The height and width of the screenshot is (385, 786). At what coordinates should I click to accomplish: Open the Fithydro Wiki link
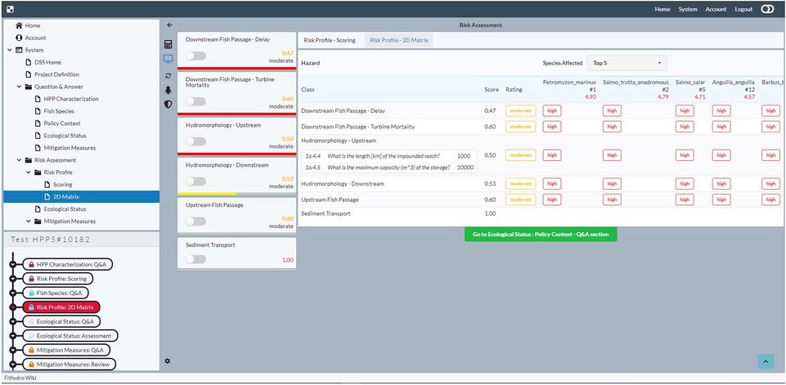pos(20,378)
